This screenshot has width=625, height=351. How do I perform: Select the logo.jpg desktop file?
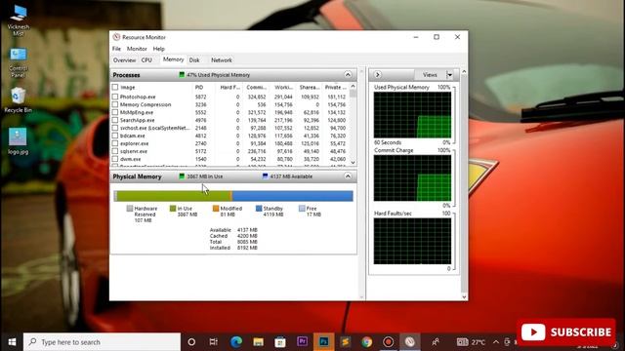(18, 141)
